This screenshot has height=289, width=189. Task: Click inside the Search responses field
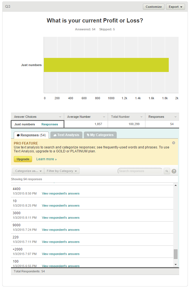(139, 171)
